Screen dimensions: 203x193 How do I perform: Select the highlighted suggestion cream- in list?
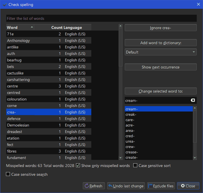point(159,109)
